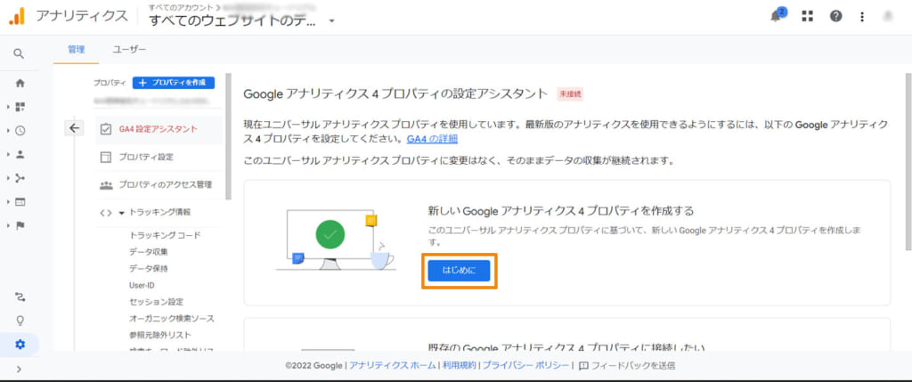Expand the sidebar with bottom chevron
Viewport: 912px width, 382px height.
pyautogui.click(x=20, y=369)
